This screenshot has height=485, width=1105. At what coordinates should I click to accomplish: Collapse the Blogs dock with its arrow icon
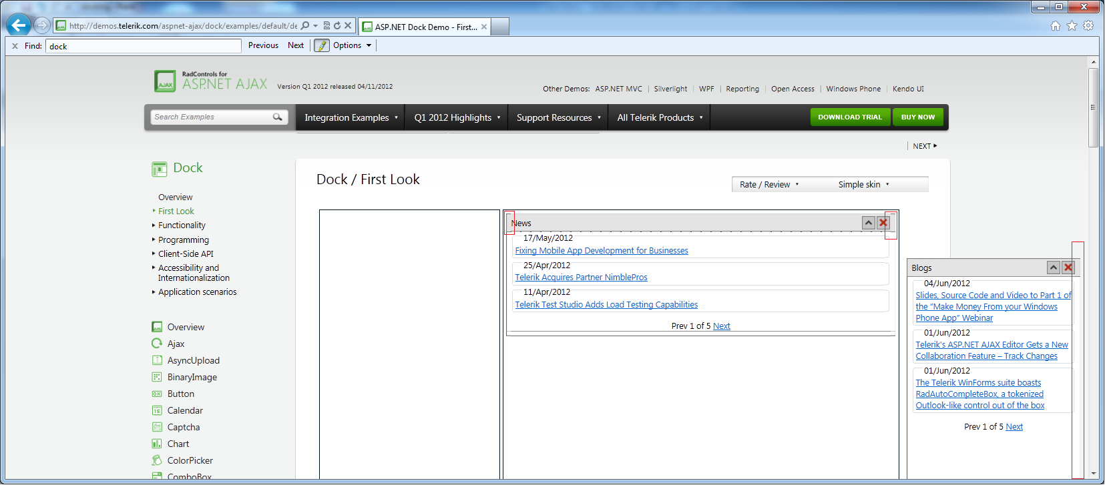(1054, 268)
